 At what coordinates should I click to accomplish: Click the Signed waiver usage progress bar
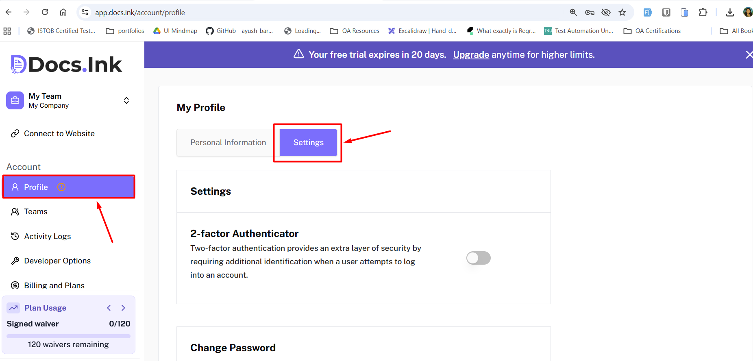pos(68,336)
